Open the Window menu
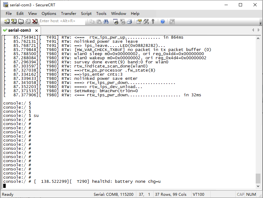The height and width of the screenshot is (198, 263). (118, 14)
